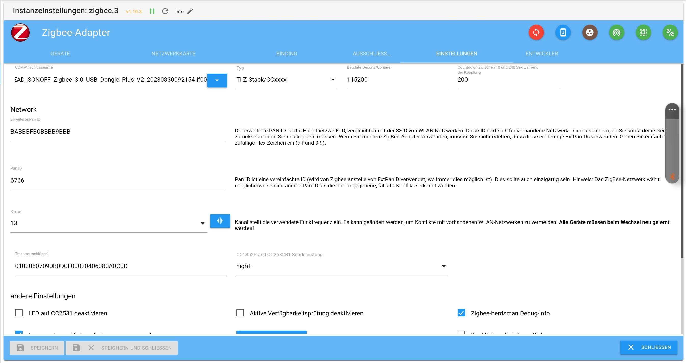Pause the zigbee.3 instance
686x363 pixels.
(x=152, y=11)
